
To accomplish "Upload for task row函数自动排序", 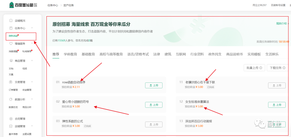I will [x=154, y=85].
